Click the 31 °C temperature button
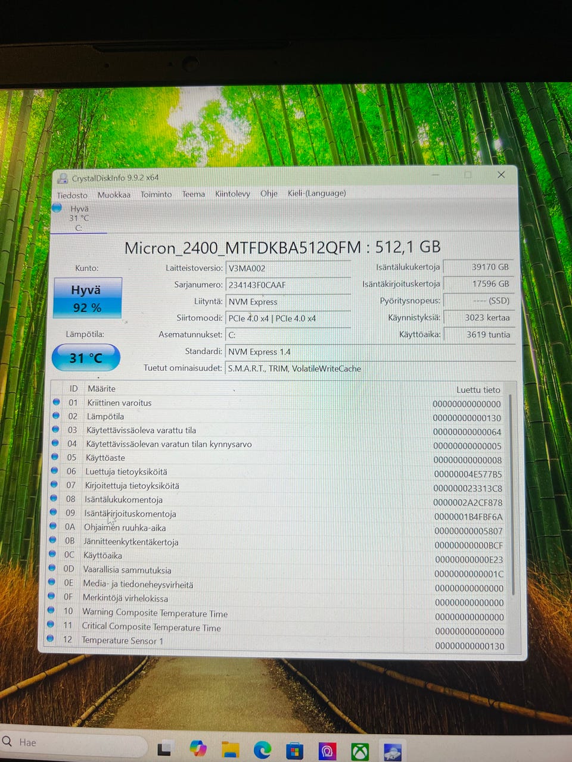The image size is (572, 762). pos(86,358)
